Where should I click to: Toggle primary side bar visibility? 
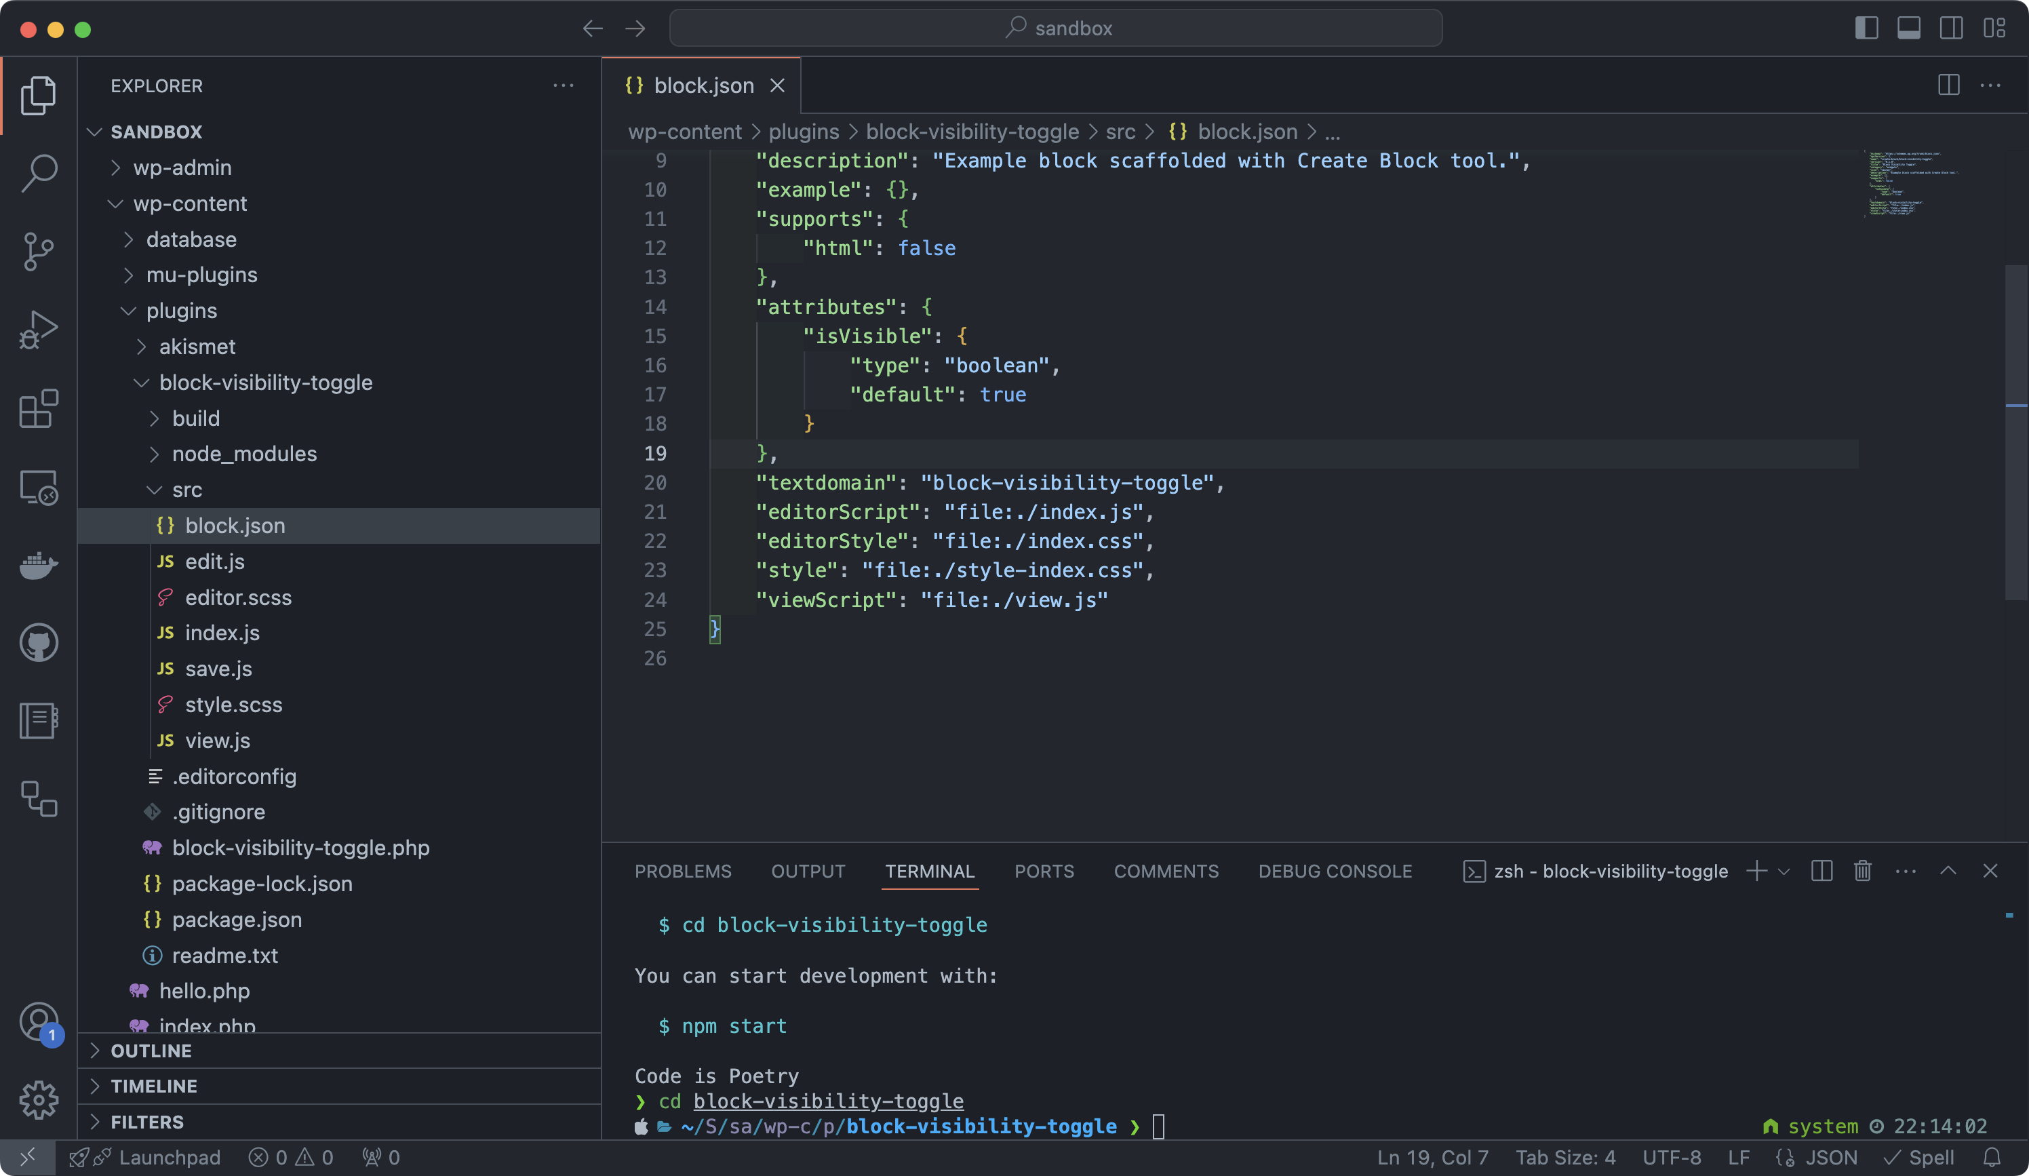point(1866,28)
